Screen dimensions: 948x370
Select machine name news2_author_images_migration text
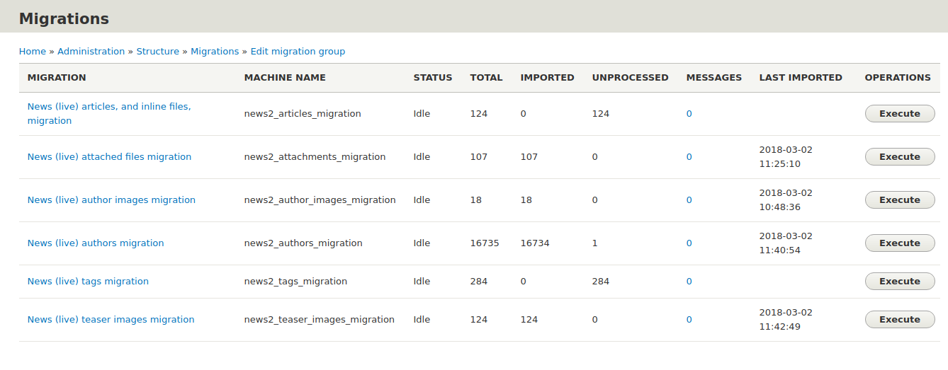320,200
